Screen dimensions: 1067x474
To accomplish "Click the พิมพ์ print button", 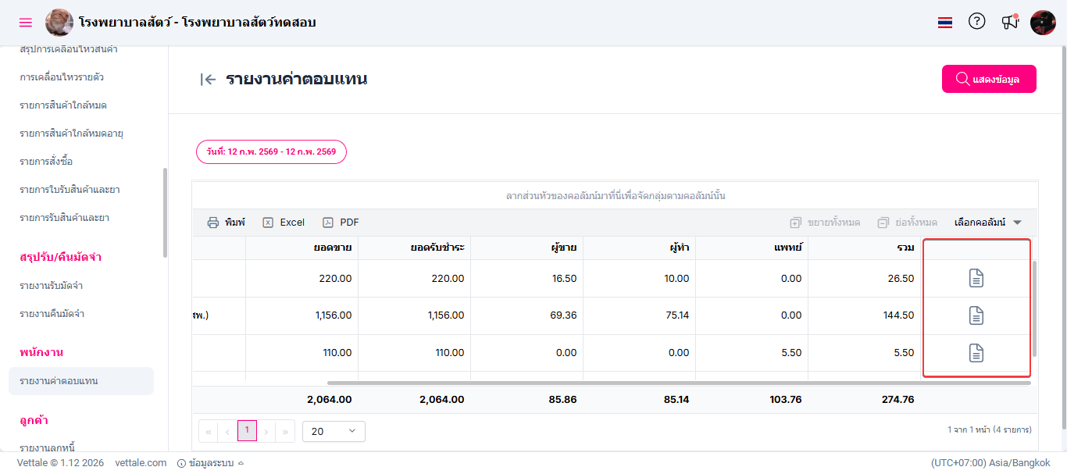I will click(x=226, y=223).
